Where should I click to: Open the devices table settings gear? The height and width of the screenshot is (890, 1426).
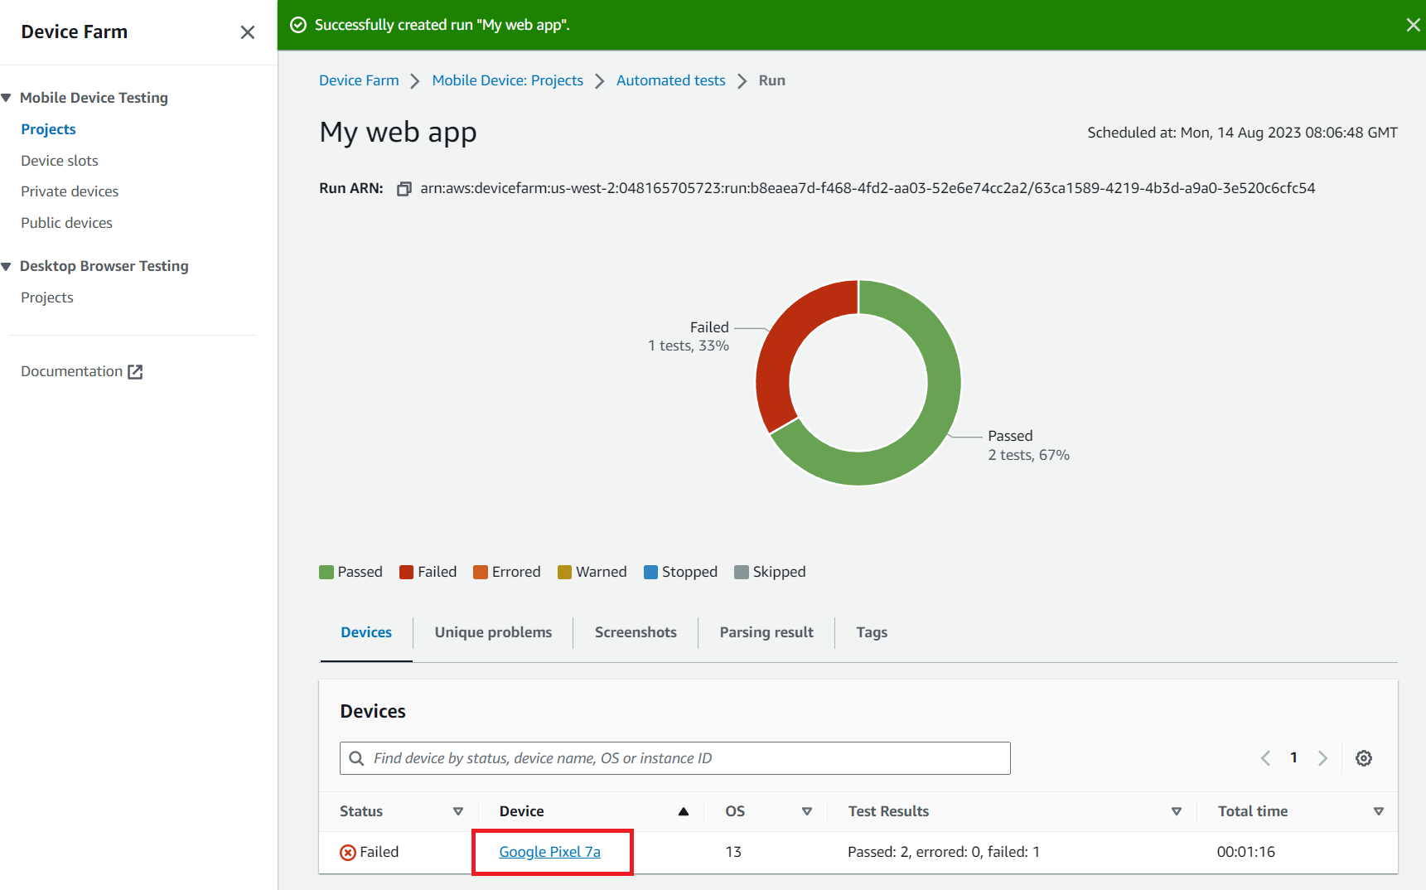coord(1363,758)
